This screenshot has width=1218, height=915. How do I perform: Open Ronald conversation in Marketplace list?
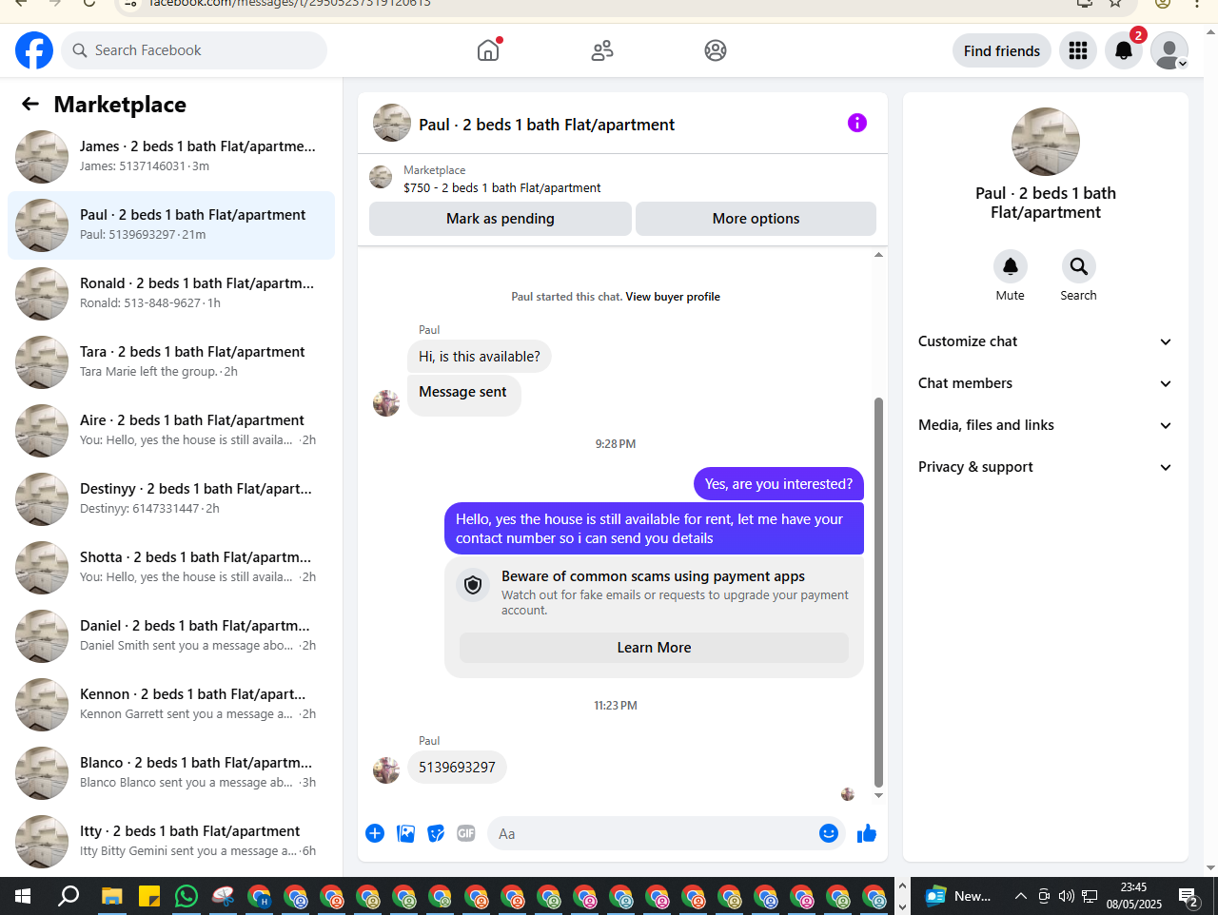tap(171, 294)
